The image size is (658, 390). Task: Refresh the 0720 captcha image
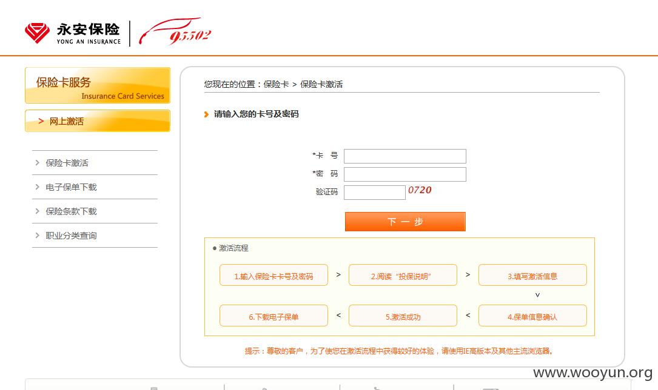(x=420, y=190)
